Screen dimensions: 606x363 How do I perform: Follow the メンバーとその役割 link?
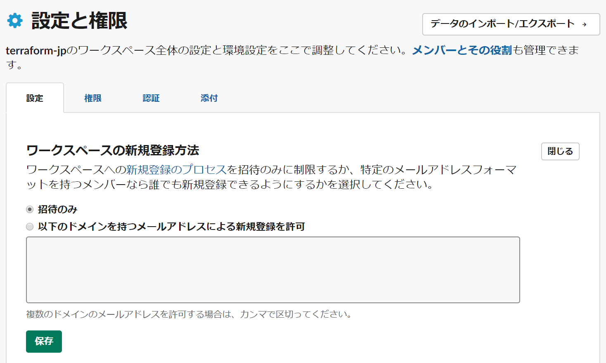[x=462, y=50]
